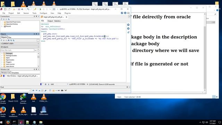Open the FORM_CA... VLC desktop file

click(44, 98)
